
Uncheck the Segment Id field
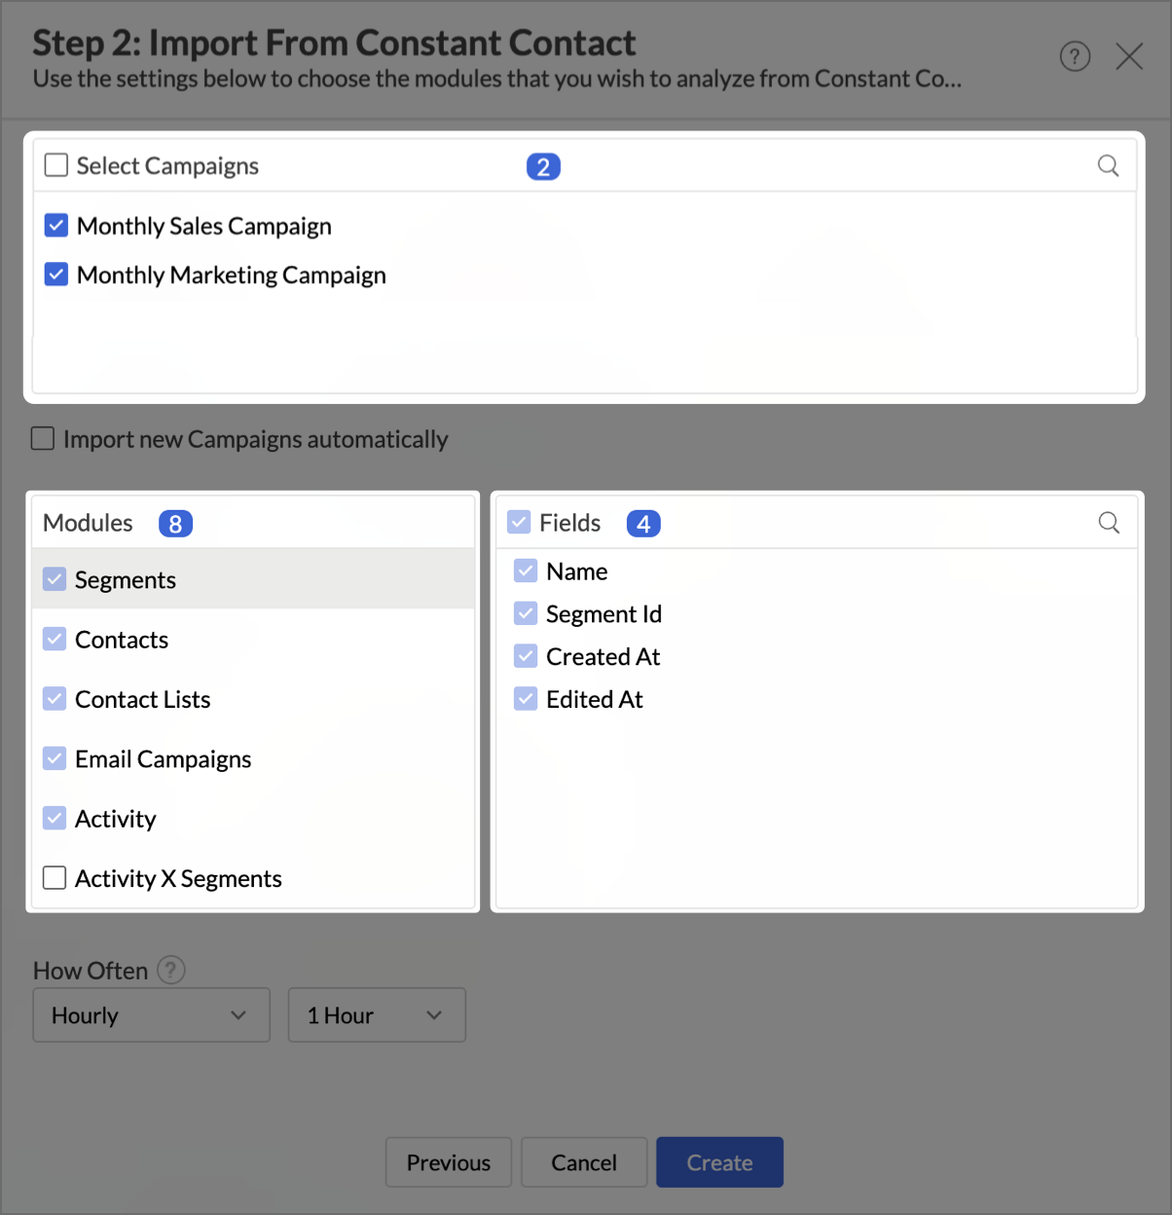(526, 613)
